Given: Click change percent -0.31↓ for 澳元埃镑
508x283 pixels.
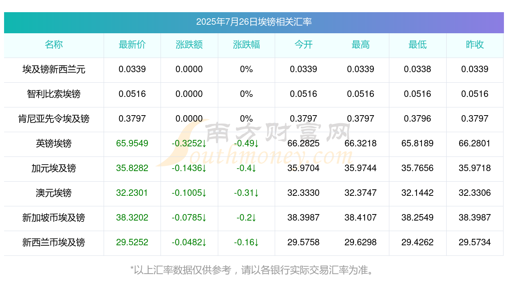Looking at the screenshot, I should pyautogui.click(x=246, y=193).
